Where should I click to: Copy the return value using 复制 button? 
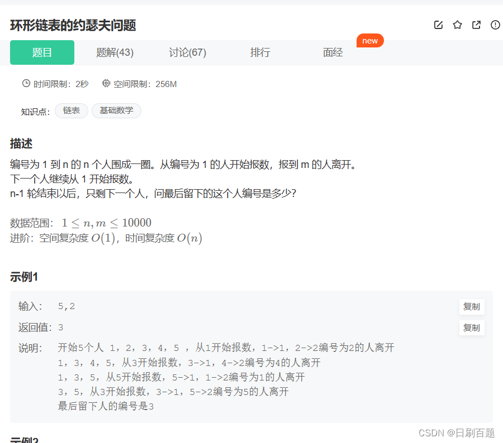pyautogui.click(x=472, y=328)
